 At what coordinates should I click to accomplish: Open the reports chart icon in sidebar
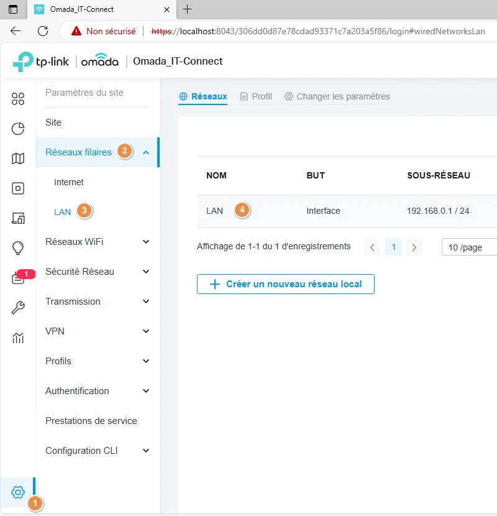click(18, 337)
